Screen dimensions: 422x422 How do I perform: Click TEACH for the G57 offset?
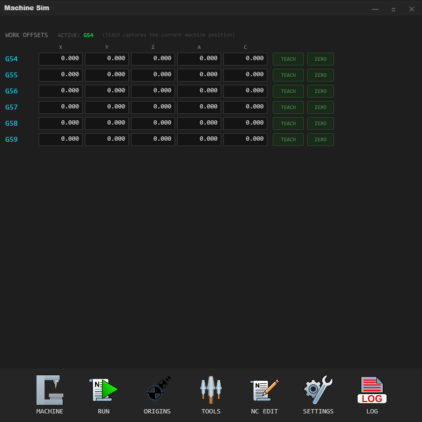(288, 107)
